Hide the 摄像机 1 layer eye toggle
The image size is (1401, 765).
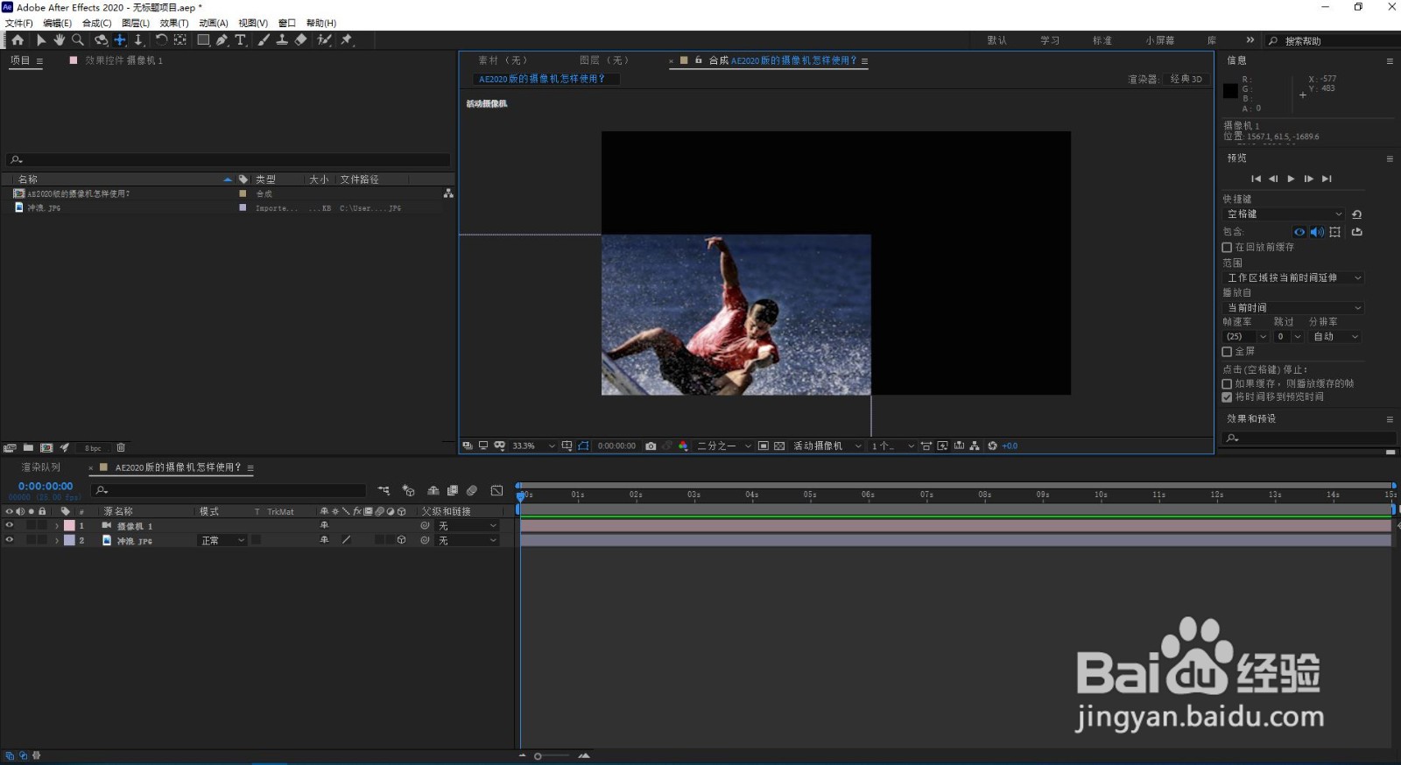[x=10, y=525]
